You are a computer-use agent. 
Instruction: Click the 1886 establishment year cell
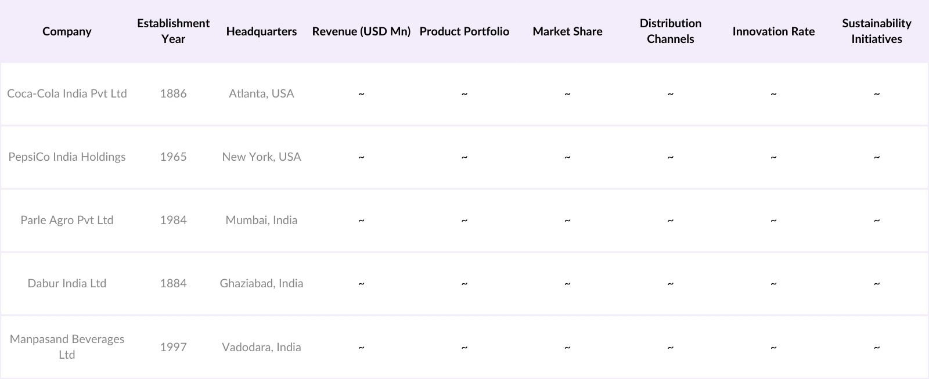click(173, 93)
